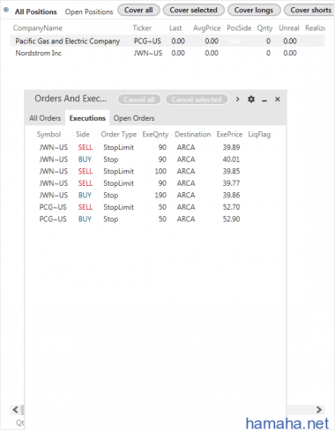Viewport: 335px width, 430px height.
Task: Sort executions by LiqFlag column header
Action: tap(259, 135)
